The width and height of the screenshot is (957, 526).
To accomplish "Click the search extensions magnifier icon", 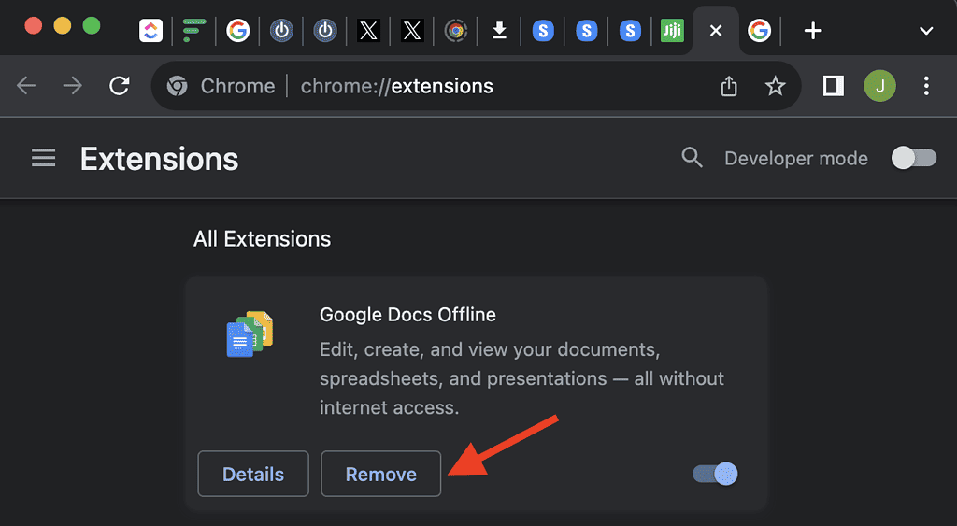I will pyautogui.click(x=692, y=158).
